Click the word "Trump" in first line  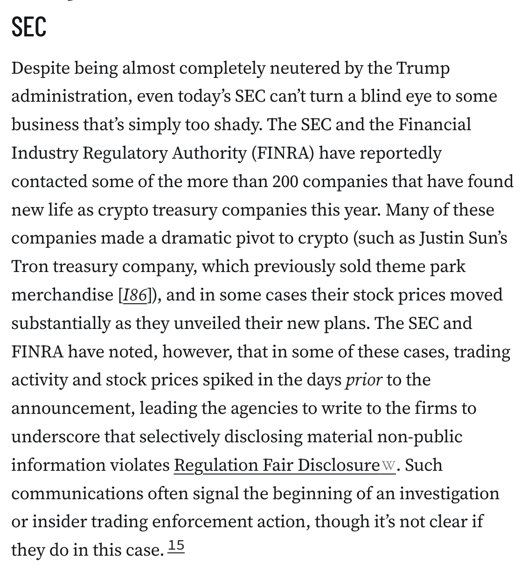click(423, 68)
